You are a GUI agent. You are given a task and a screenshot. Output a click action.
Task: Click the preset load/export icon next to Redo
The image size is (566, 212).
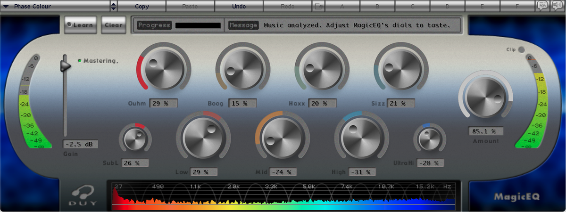pyautogui.click(x=319, y=7)
